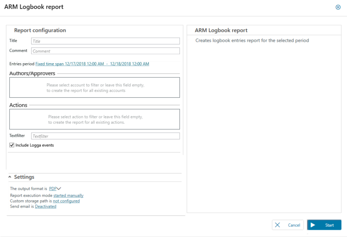347x237 pixels.
Task: Click into the Comment input field
Action: 105,51
